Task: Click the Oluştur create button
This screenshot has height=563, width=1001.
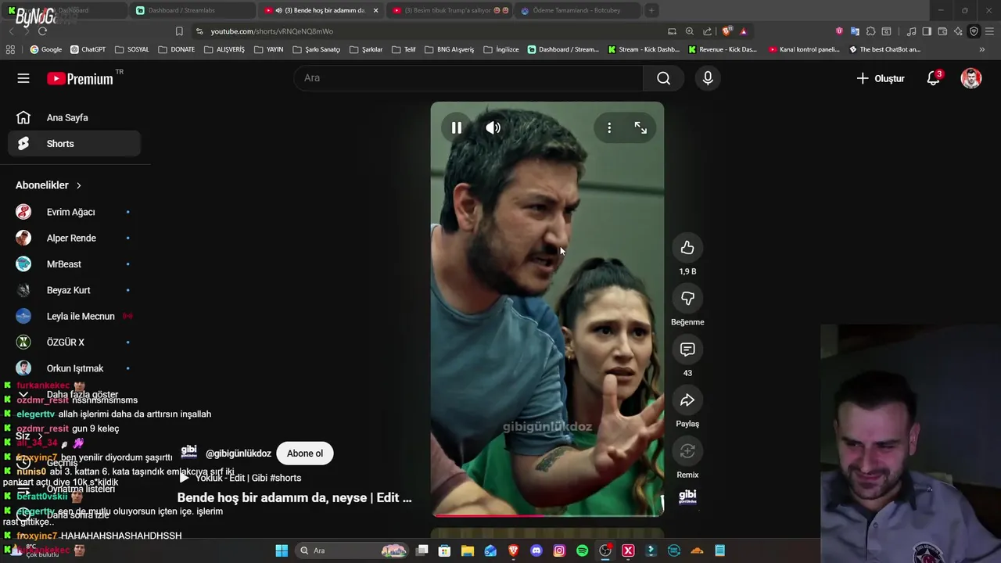Action: (881, 78)
